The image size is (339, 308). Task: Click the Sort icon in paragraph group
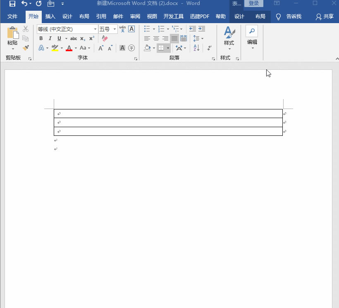(x=196, y=48)
